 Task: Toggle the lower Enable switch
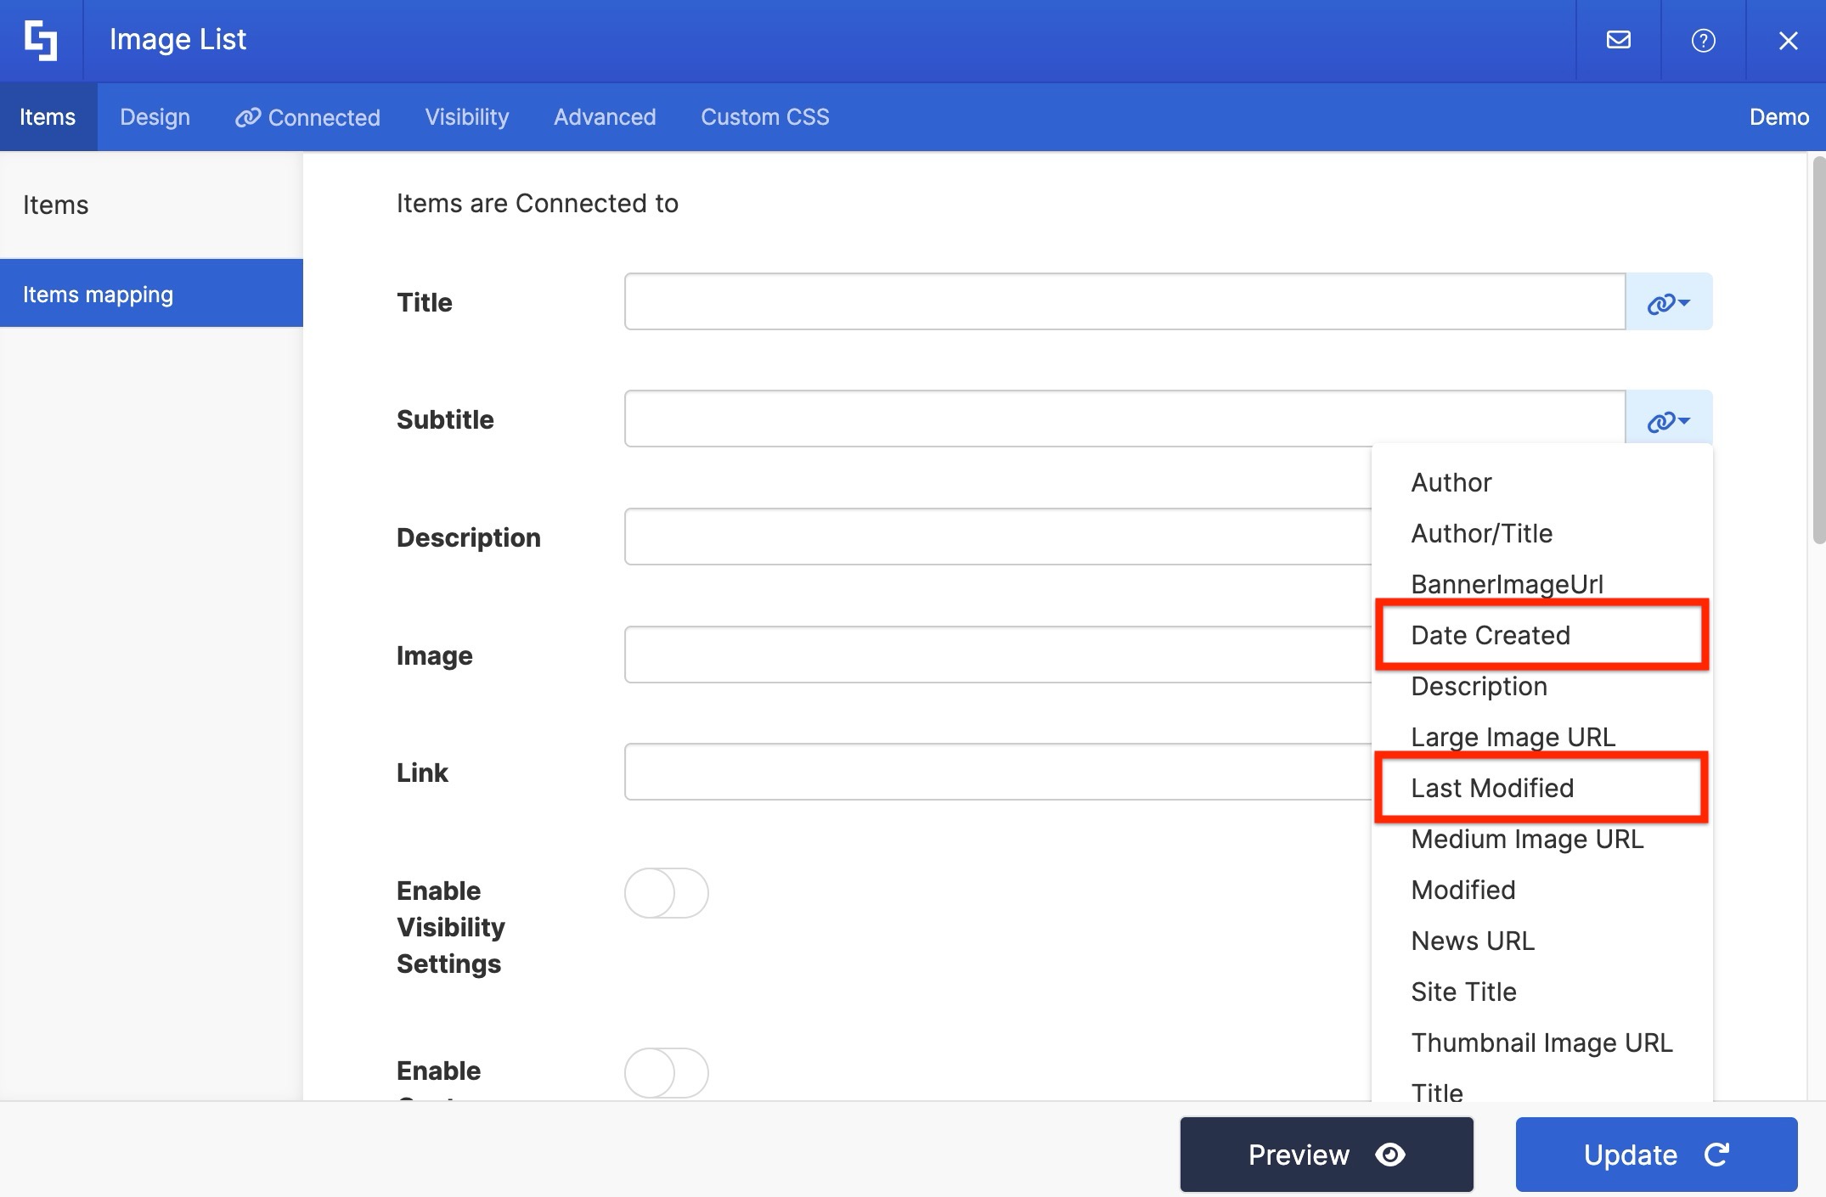(x=666, y=1073)
